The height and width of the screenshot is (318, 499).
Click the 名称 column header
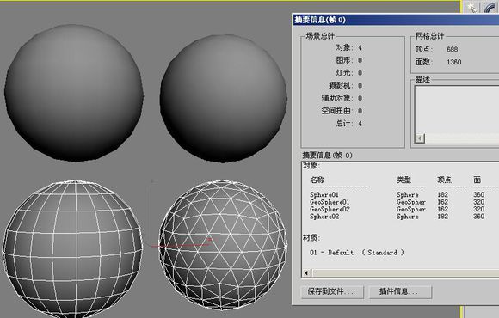[x=317, y=180]
